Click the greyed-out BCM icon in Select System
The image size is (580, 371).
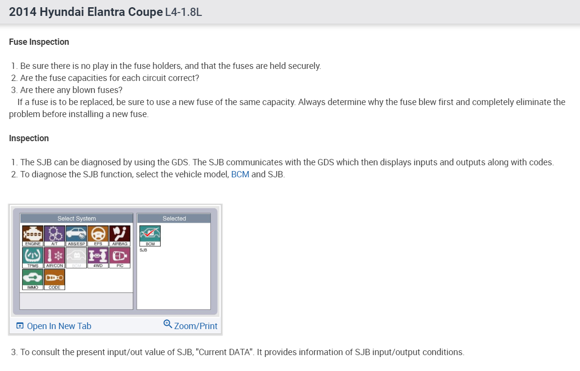[x=76, y=258]
